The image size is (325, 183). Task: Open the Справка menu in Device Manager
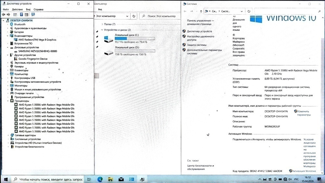pyautogui.click(x=38, y=9)
